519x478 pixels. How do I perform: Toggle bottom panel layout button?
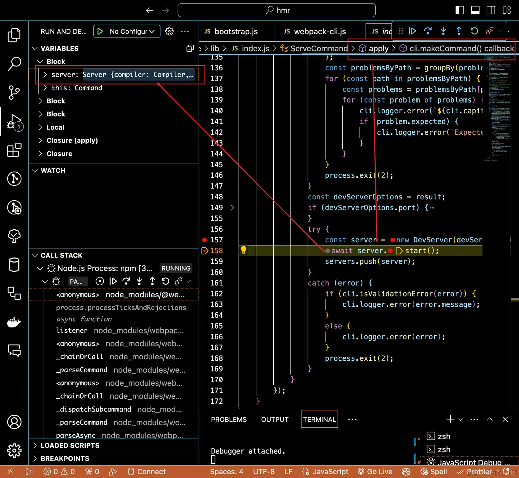click(x=475, y=10)
